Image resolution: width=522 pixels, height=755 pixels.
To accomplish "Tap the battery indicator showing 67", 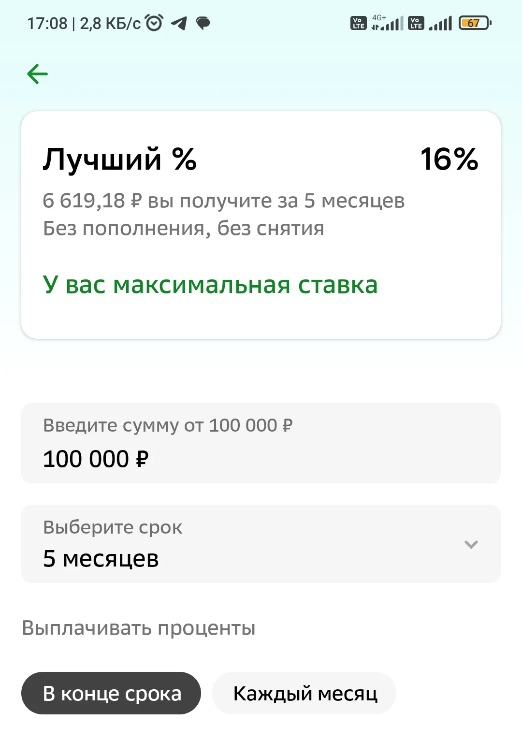I will [475, 23].
